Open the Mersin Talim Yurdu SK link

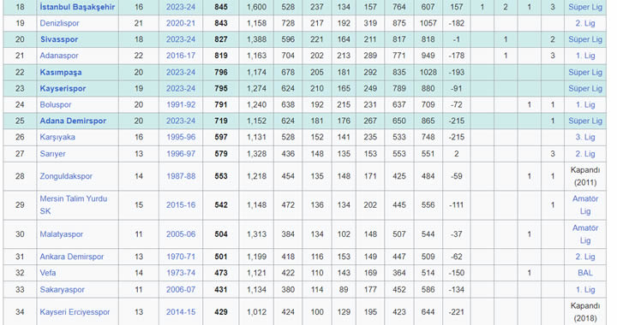click(x=74, y=205)
